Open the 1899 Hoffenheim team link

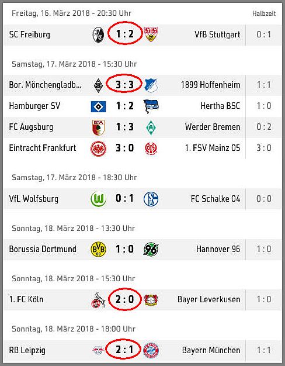210,85
